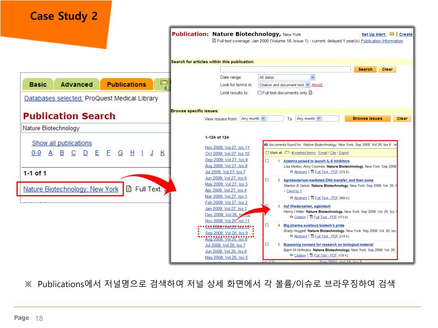Open 4 marked items link
438x328 pixels.
point(303,153)
